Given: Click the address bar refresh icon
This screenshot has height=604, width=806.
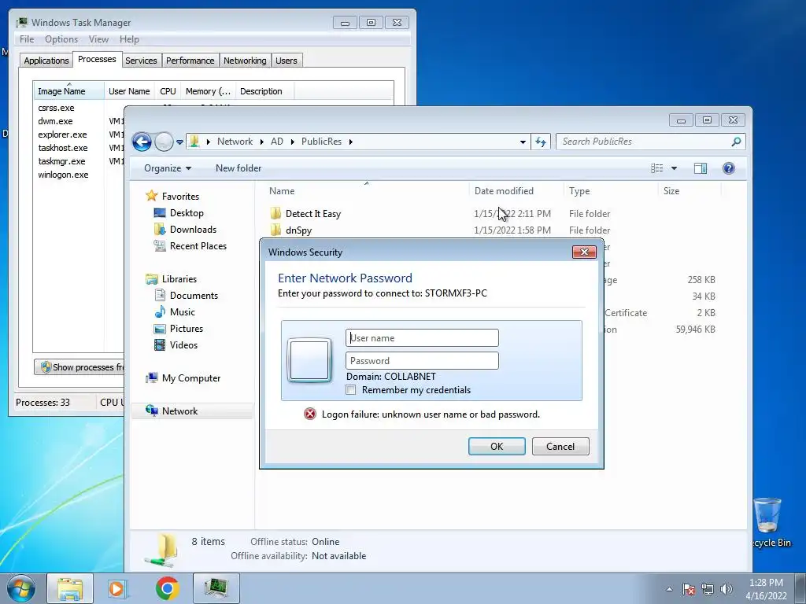Looking at the screenshot, I should coord(541,142).
